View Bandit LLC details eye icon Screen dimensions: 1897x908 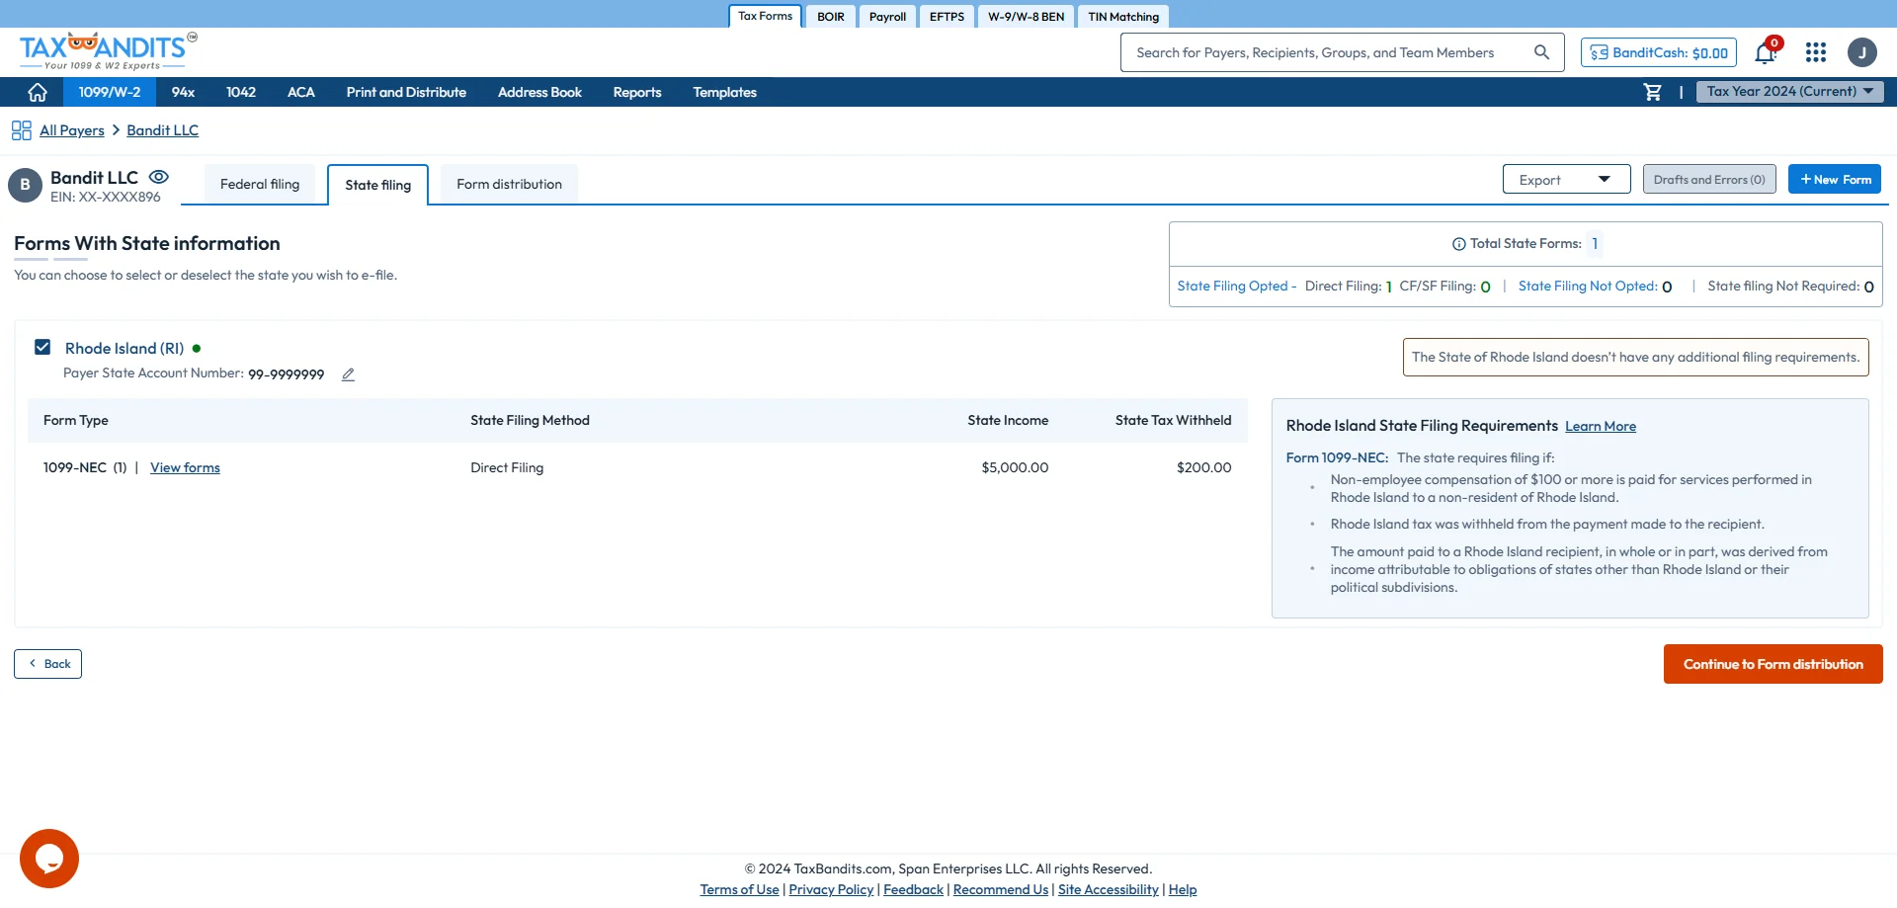(x=158, y=177)
